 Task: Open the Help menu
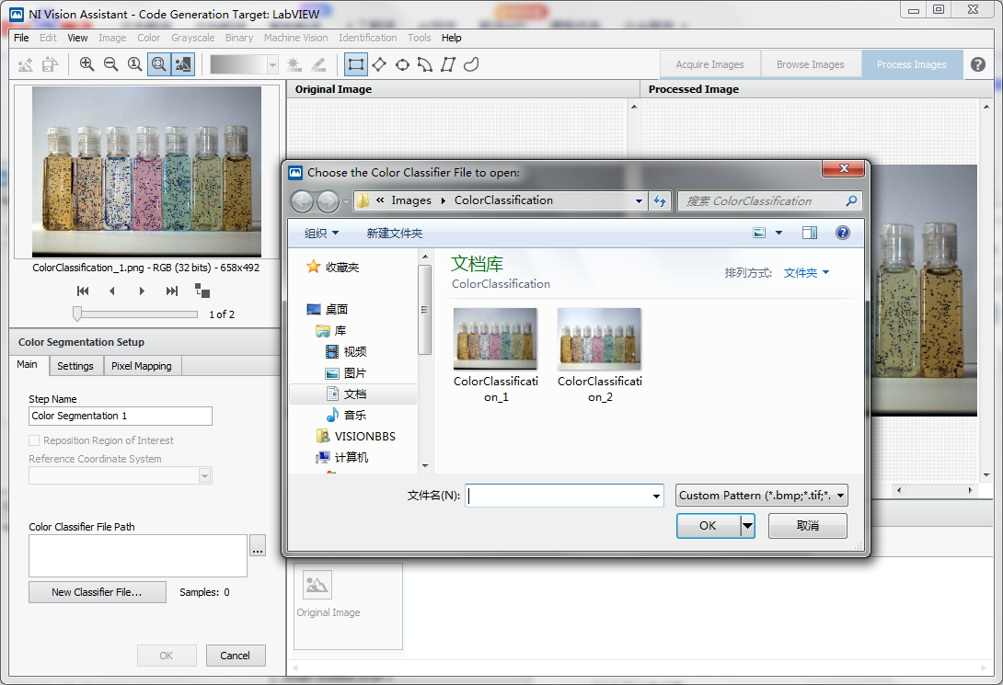coord(451,38)
